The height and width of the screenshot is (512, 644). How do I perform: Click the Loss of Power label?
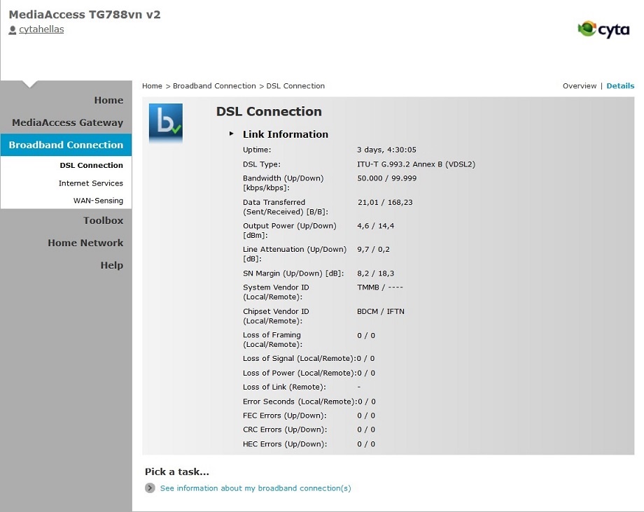(x=300, y=374)
